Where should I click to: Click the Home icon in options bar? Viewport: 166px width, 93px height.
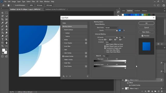tap(3, 5)
